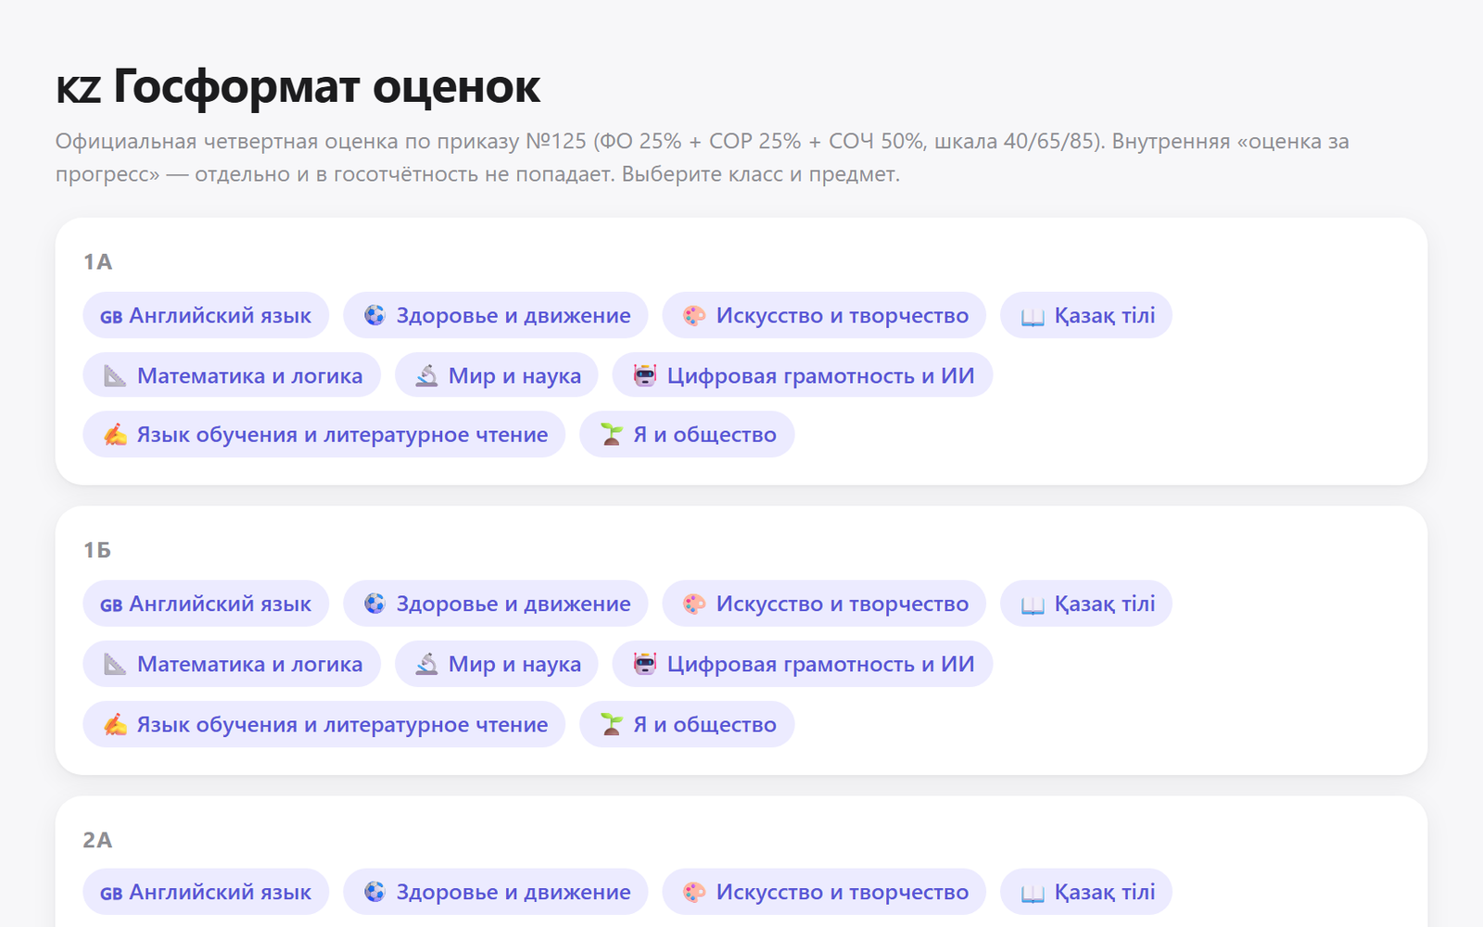
Task: Select Здоровье и движение in class 1Б
Action: tap(496, 603)
